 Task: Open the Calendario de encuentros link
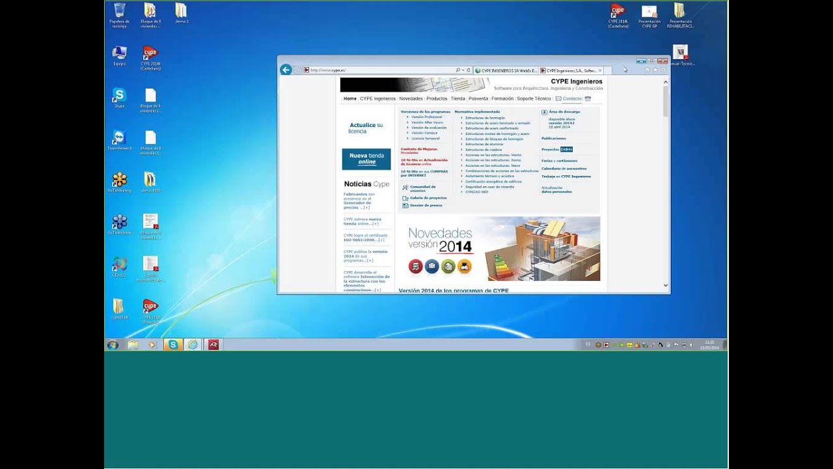(564, 169)
